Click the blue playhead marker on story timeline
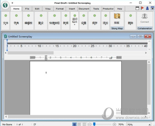 [7, 45]
